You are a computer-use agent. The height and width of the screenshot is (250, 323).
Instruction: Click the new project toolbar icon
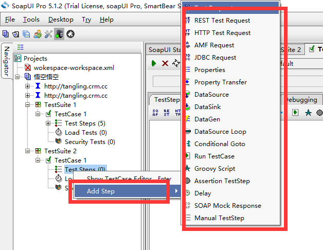click(x=5, y=34)
